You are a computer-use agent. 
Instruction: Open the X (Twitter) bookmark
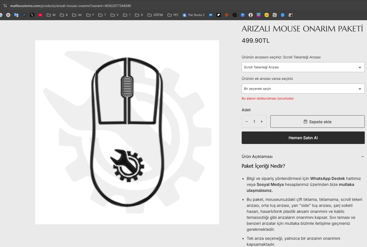32,15
